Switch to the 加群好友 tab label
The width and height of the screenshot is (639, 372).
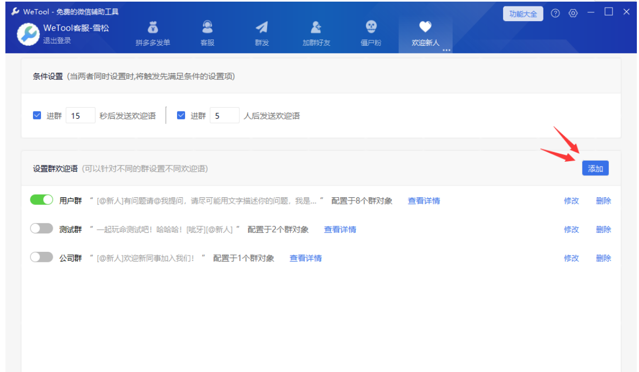[x=316, y=43]
